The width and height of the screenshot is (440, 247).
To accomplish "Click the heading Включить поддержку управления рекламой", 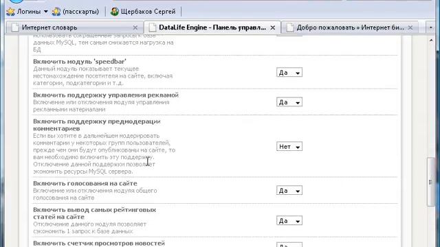I will tap(106, 95).
